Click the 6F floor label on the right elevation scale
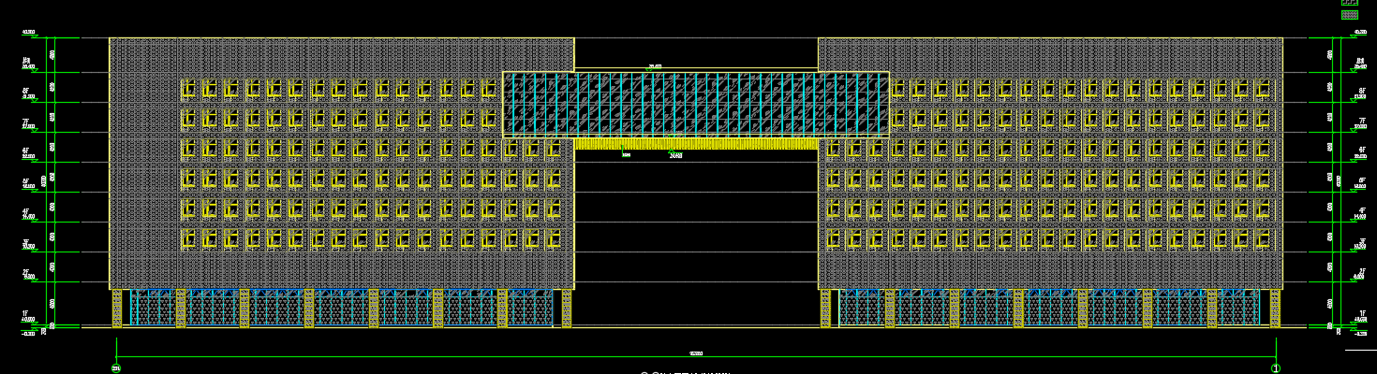This screenshot has width=1377, height=374. click(x=1361, y=151)
